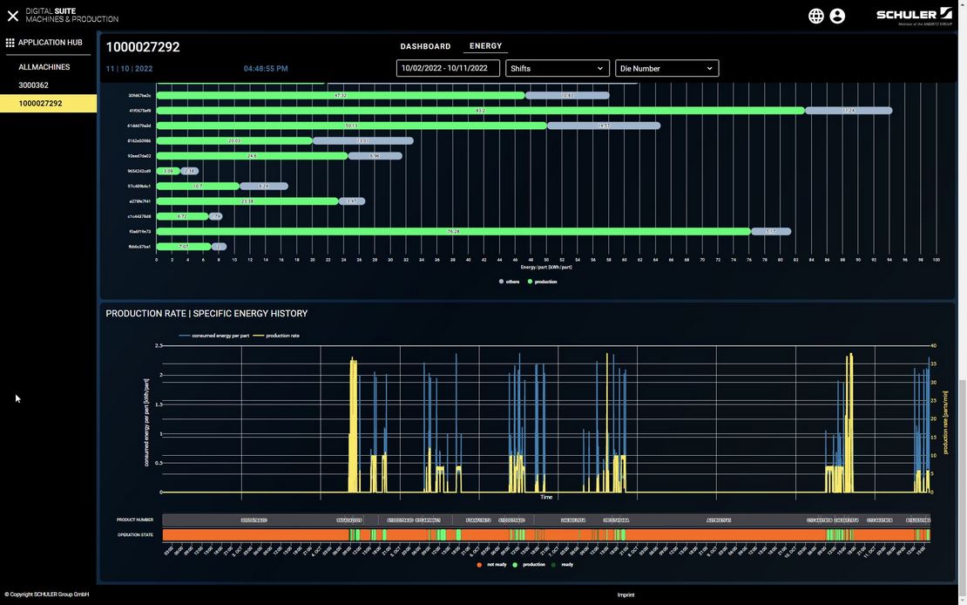Toggle 'production rate' legend line
The width and height of the screenshot is (967, 605).
tap(277, 336)
